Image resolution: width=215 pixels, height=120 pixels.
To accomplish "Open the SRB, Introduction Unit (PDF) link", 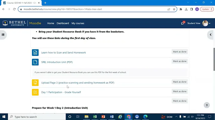I will [x=57, y=62].
